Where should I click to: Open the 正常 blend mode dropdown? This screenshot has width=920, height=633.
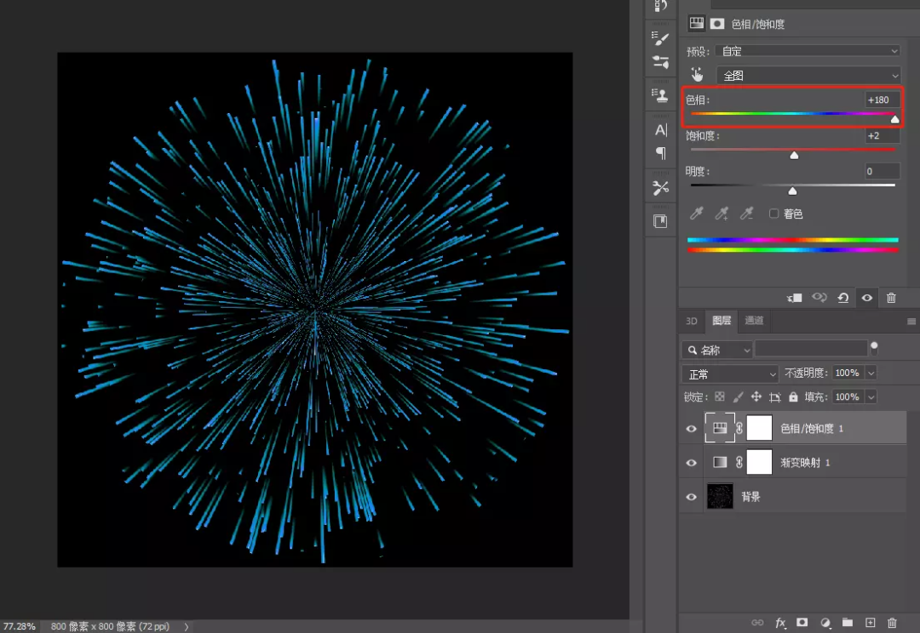(x=731, y=374)
